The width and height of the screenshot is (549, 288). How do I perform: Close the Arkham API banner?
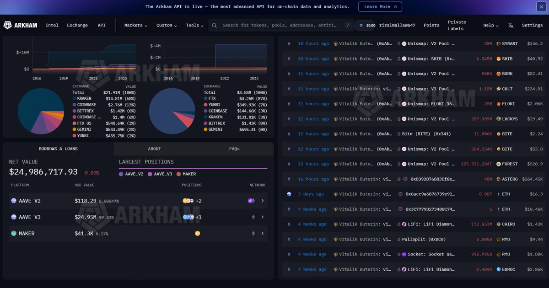[x=540, y=7]
